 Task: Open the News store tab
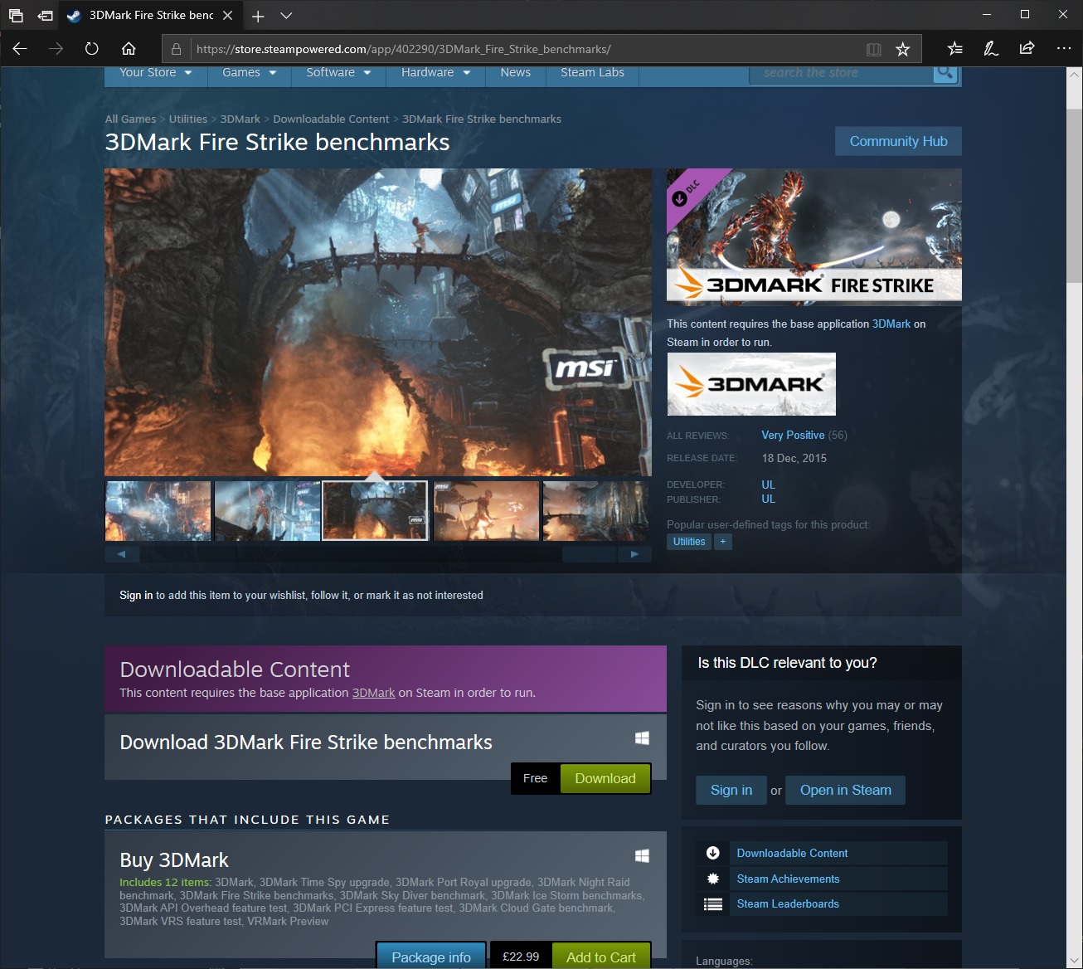tap(515, 73)
